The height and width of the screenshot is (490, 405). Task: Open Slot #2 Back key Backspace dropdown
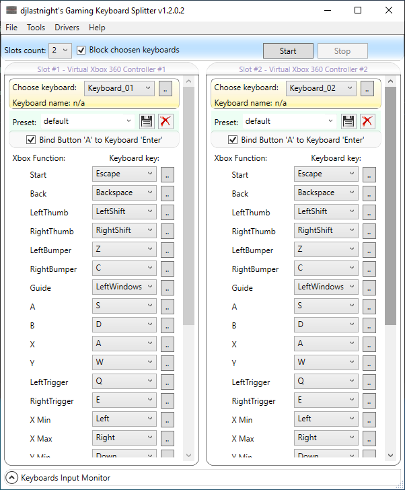[x=326, y=193]
